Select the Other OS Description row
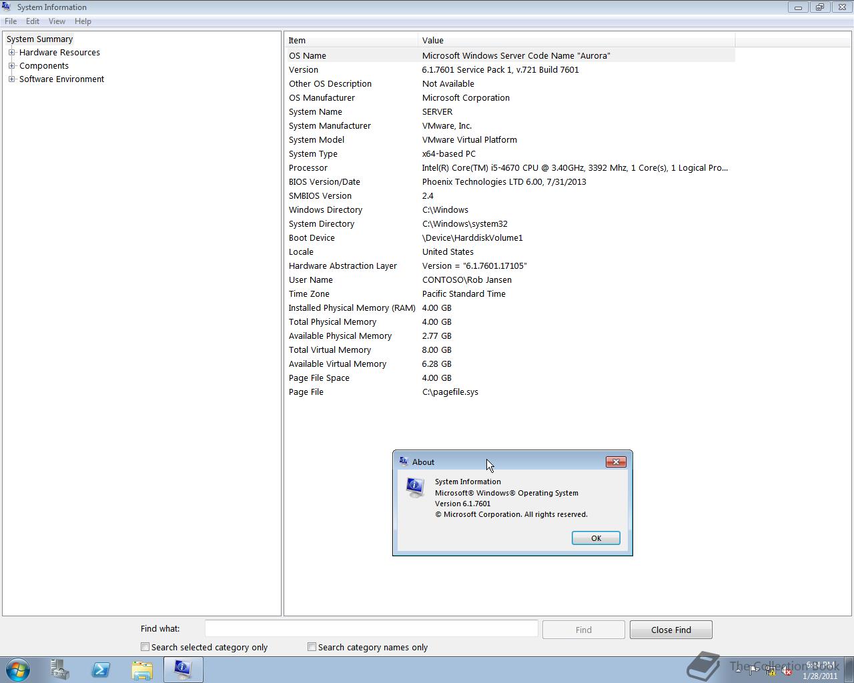This screenshot has width=854, height=683. 510,83
